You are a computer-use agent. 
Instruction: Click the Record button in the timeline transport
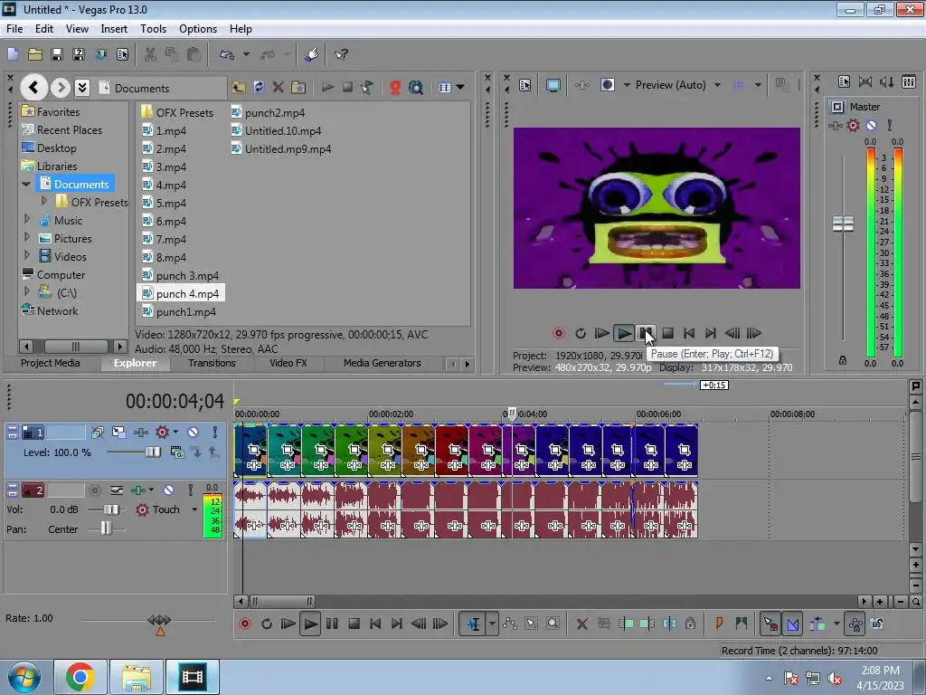click(244, 624)
